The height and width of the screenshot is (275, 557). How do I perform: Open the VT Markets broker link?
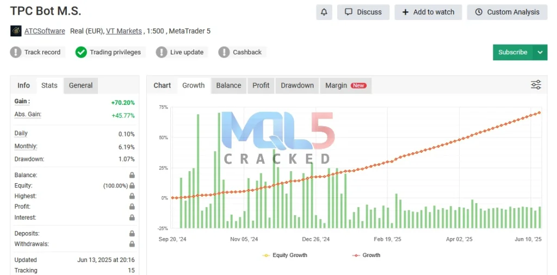(x=124, y=31)
